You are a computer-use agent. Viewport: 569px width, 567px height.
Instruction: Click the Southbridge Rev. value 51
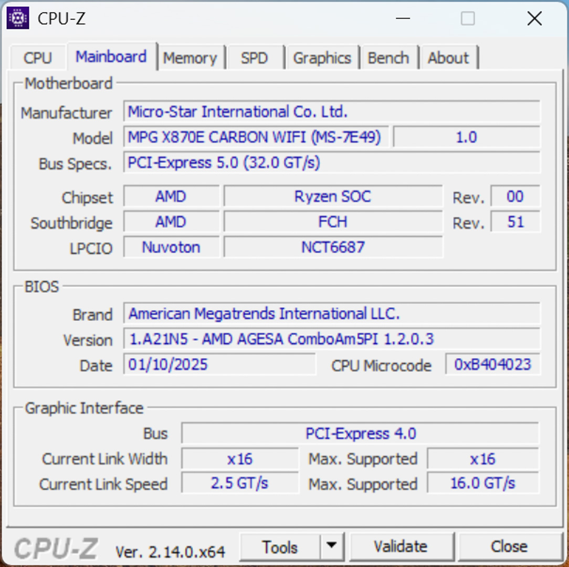click(x=515, y=222)
